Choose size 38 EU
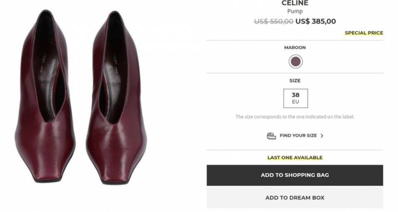398x212 pixels. (296, 98)
